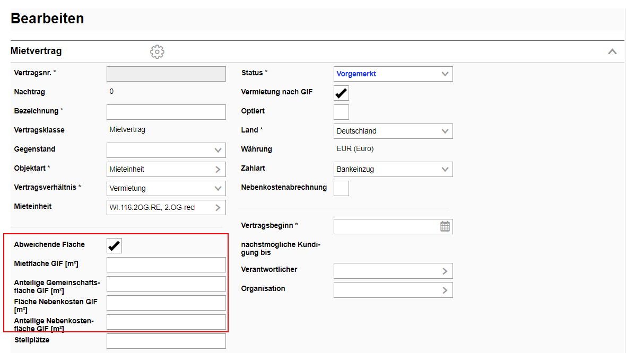The image size is (626, 353).
Task: Collapse the Mietvertrag section
Action: tap(612, 51)
